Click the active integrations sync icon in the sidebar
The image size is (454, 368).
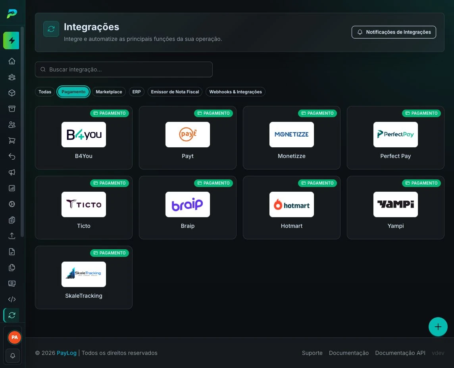pos(12,315)
